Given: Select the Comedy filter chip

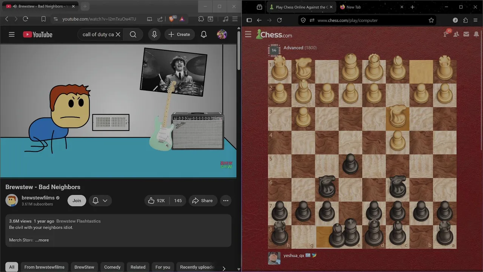Looking at the screenshot, I should coord(112,267).
